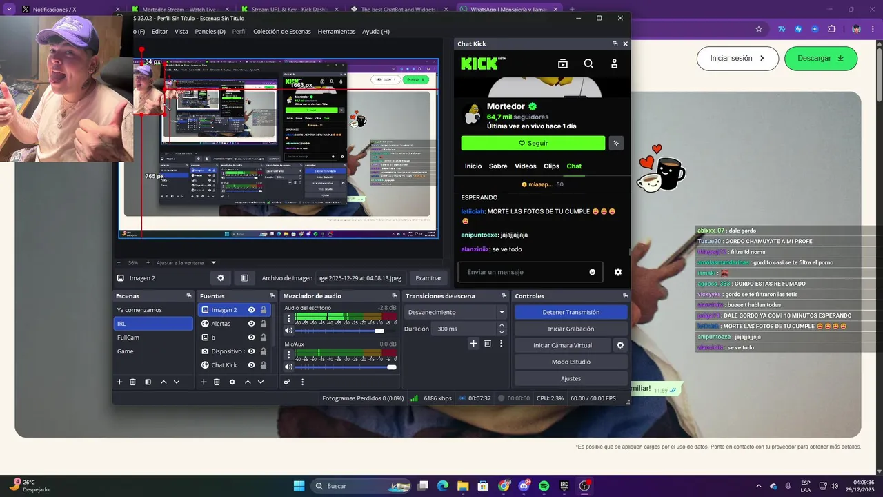Open transition properties three-dot menu
Screen dimensions: 883x497
click(x=502, y=343)
